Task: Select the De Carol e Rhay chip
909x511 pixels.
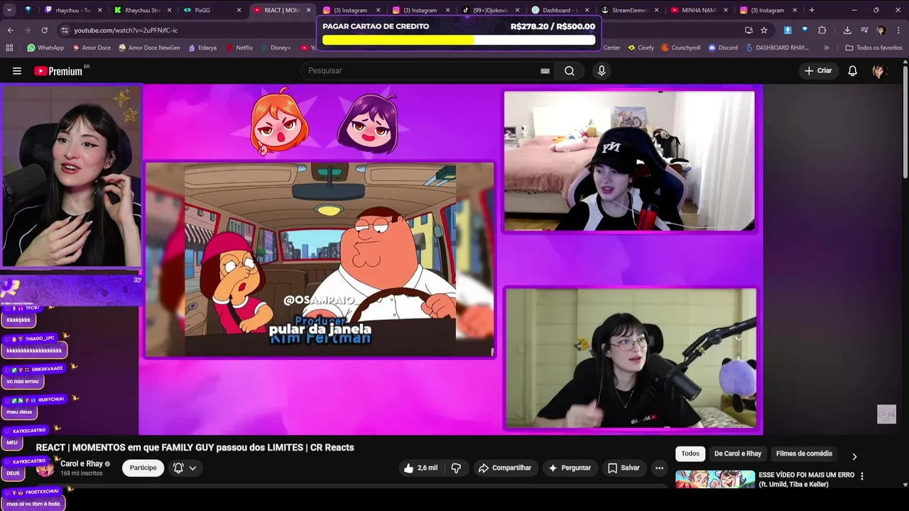Action: pos(738,454)
